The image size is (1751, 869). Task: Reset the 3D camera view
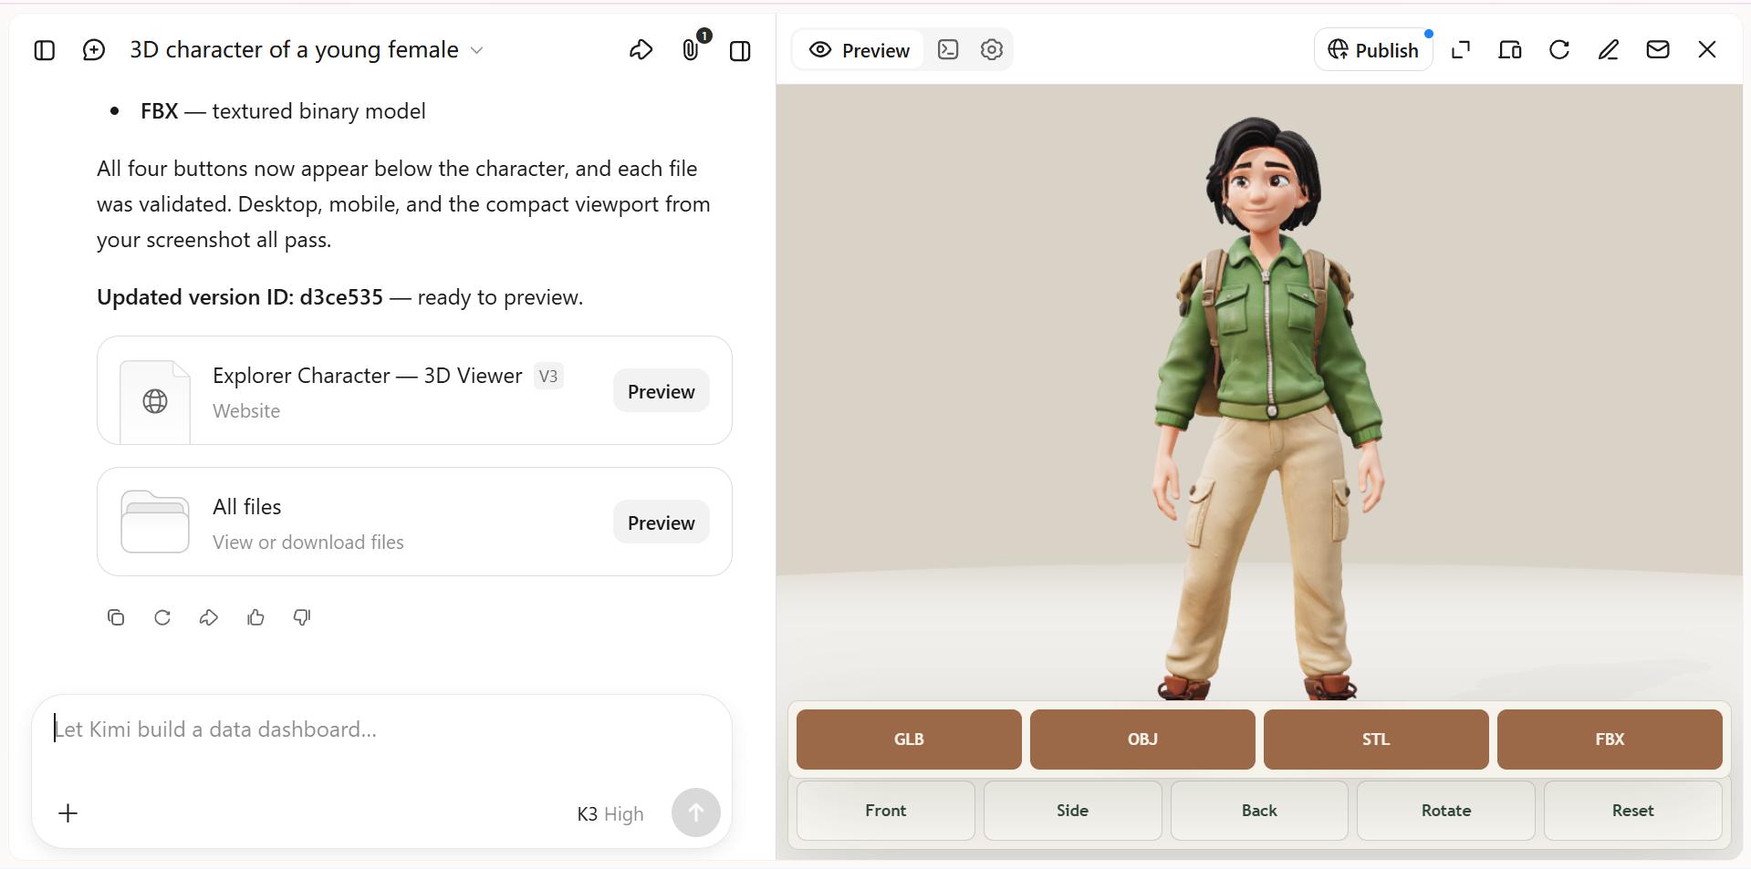(1632, 811)
